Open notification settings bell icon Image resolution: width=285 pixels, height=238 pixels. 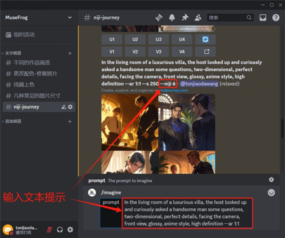172,18
